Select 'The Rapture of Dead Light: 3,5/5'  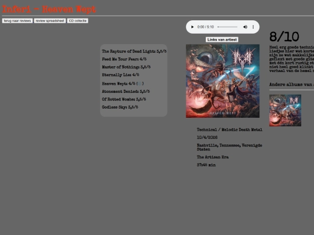134,52
